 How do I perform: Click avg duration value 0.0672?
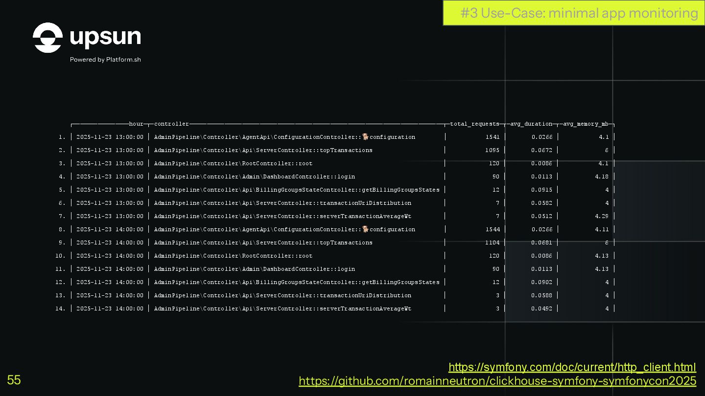(x=542, y=150)
